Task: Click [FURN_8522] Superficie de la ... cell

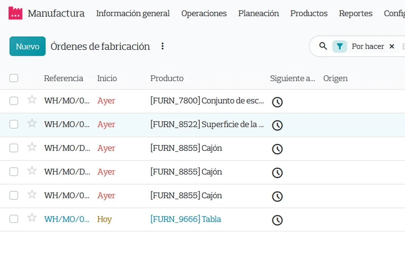Action: (x=207, y=124)
